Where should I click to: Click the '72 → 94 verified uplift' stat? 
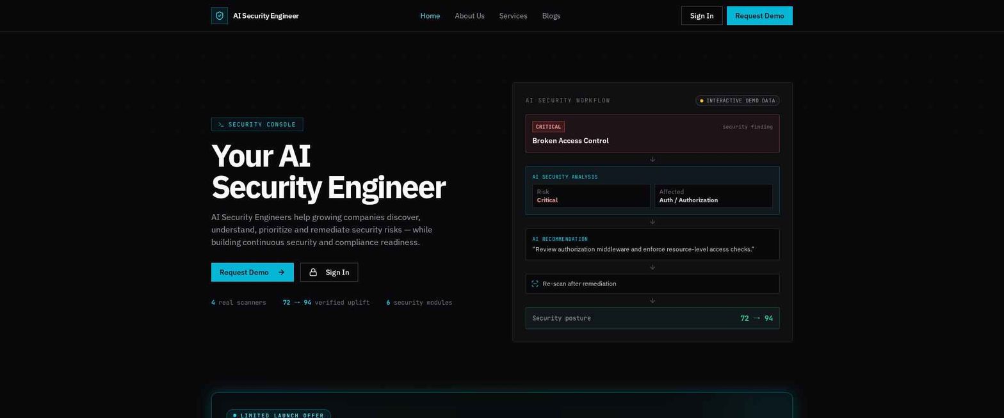[326, 302]
